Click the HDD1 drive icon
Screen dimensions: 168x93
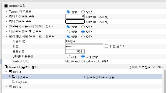[x=10, y=72]
